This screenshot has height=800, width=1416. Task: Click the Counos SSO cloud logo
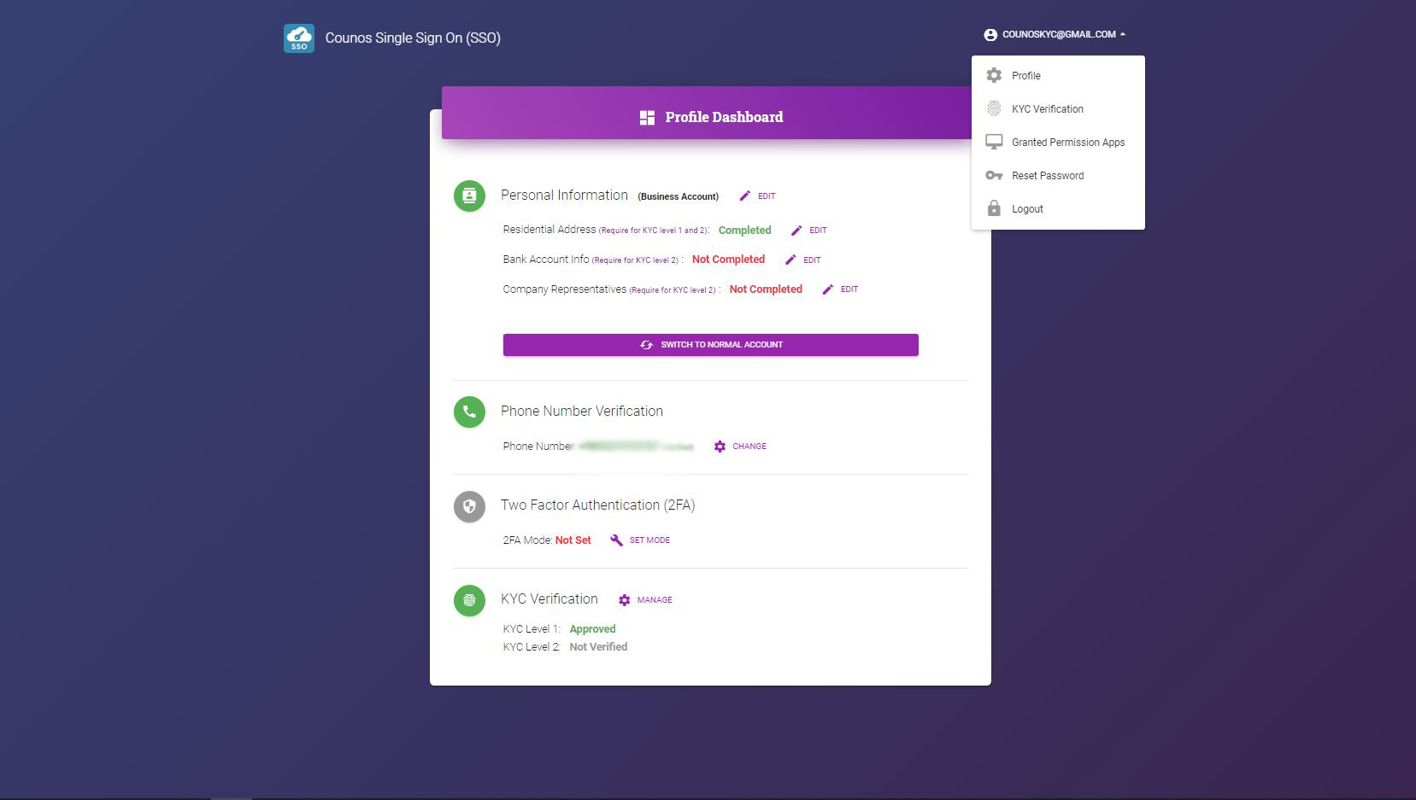pyautogui.click(x=299, y=38)
